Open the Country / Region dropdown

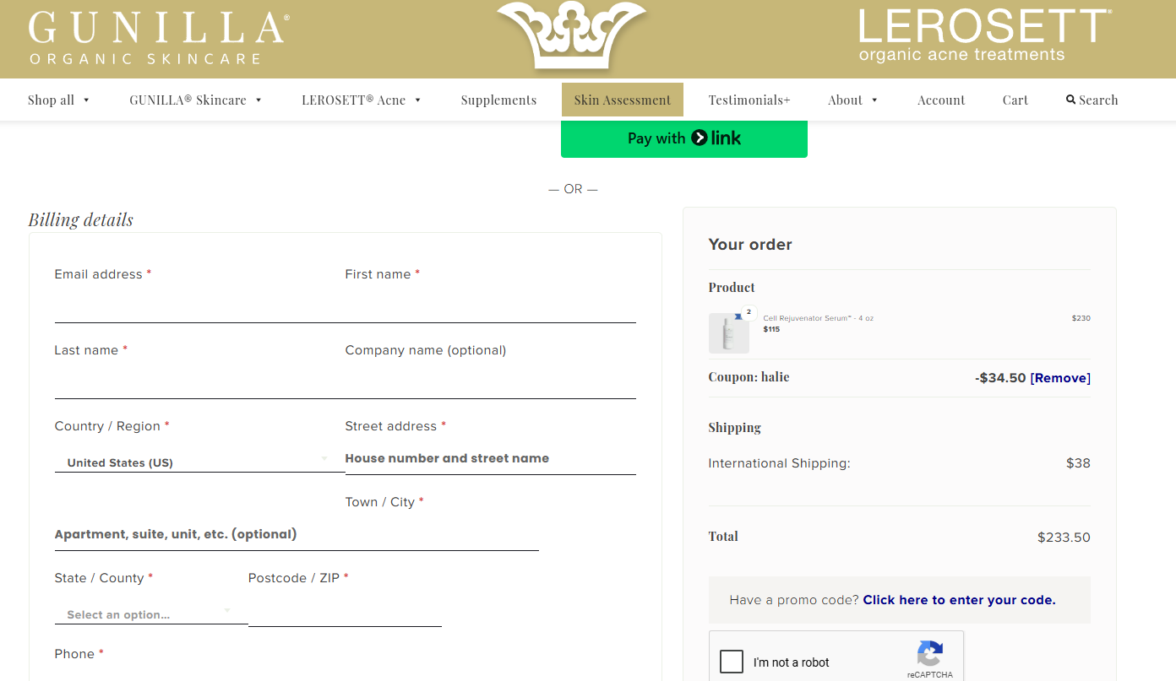point(199,462)
